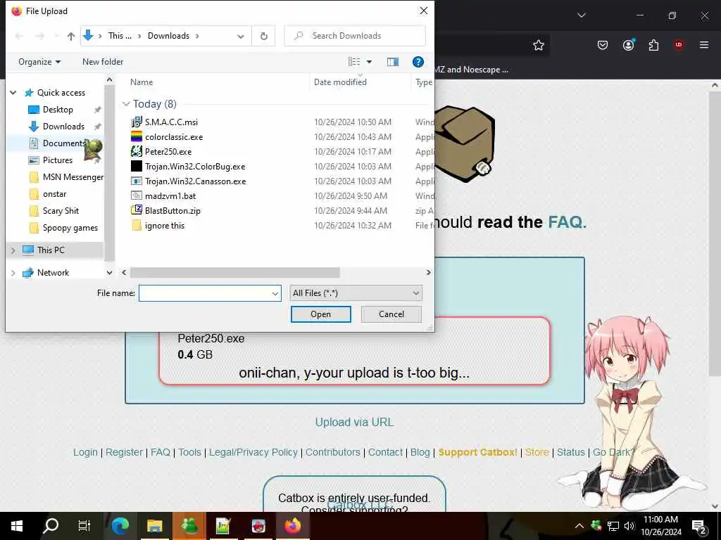Open taskbar Search magnifier
Viewport: 721px width, 540px height.
pos(51,526)
